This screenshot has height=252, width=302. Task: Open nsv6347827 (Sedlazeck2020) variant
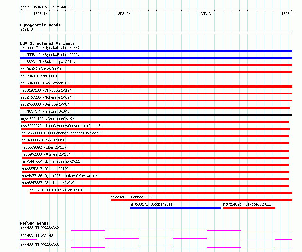click(x=48, y=183)
